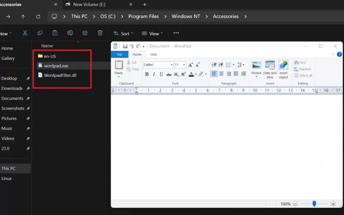
Task: Expand the line spacing dropdown in WordPad
Action: (241, 65)
